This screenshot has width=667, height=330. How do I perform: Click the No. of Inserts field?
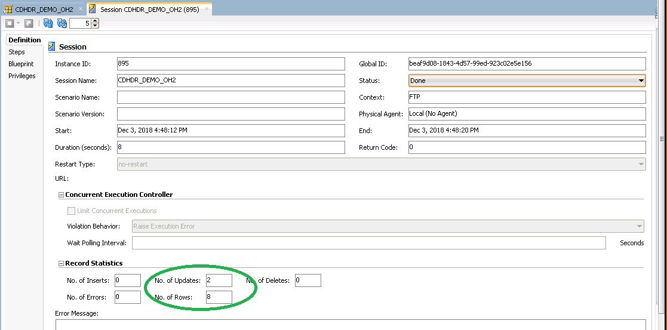coord(128,280)
